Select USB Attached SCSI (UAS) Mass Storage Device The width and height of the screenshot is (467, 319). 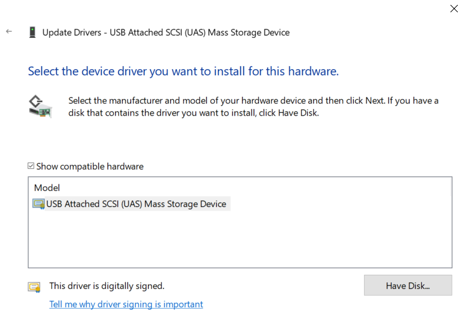pos(136,204)
